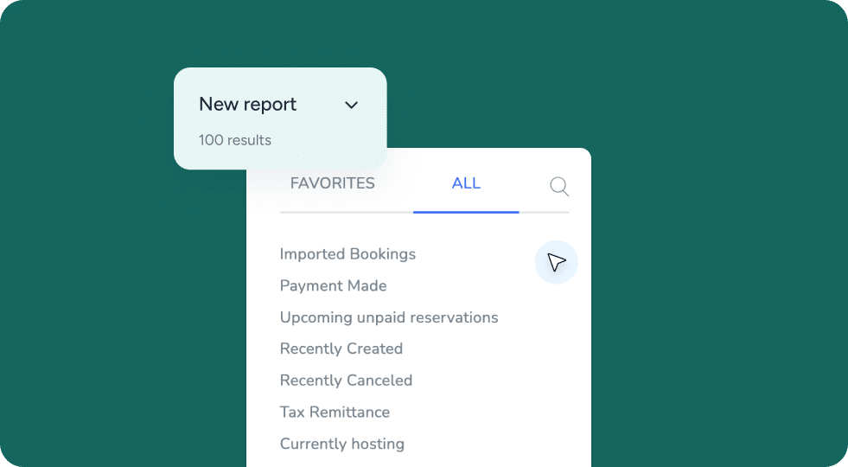Open the Currently hosting report

(x=341, y=445)
